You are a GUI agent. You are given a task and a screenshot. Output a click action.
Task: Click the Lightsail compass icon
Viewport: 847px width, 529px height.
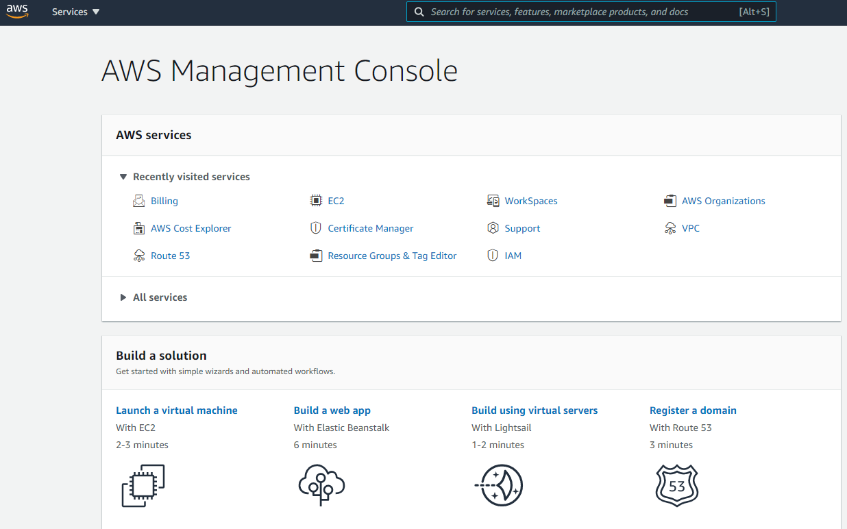coord(499,485)
